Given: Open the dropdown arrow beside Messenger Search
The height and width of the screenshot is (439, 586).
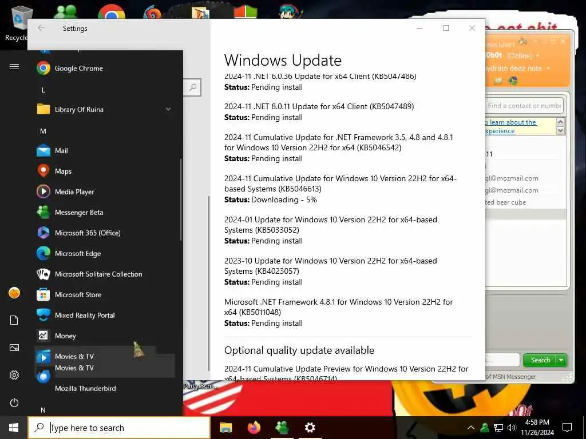Looking at the screenshot, I should point(561,360).
